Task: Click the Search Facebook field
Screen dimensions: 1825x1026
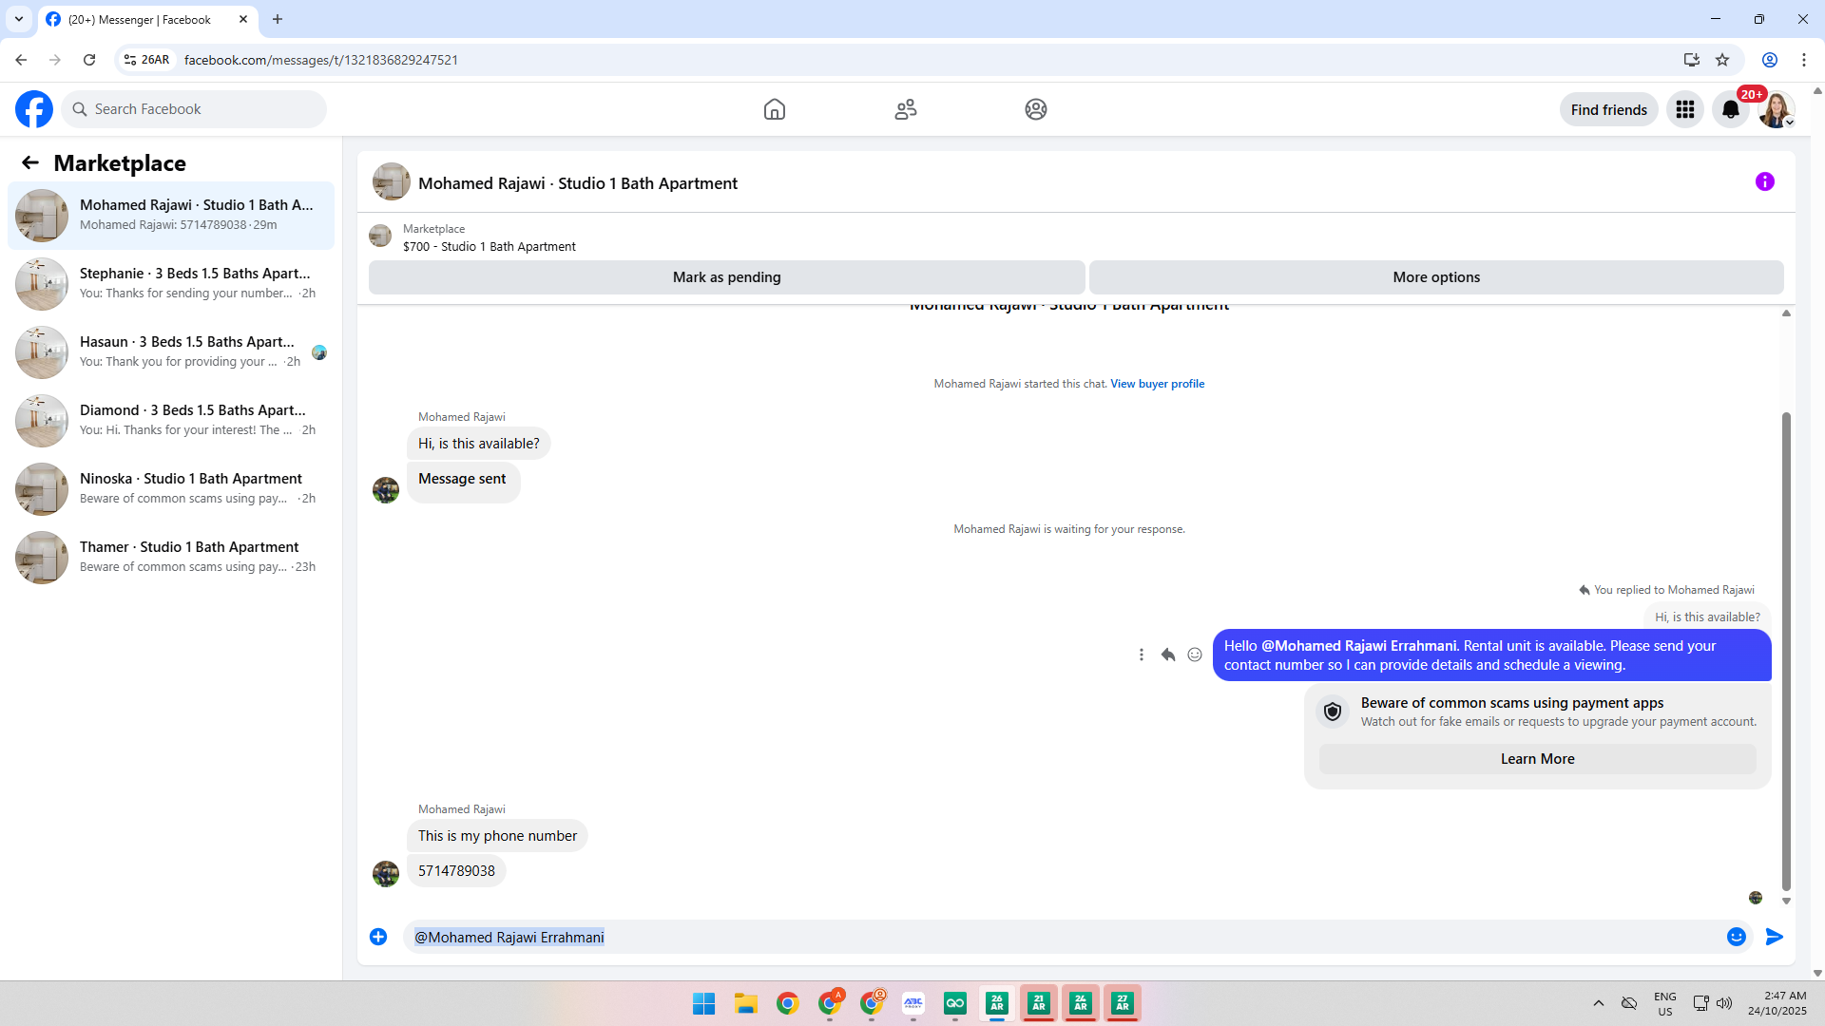Action: 195,109
